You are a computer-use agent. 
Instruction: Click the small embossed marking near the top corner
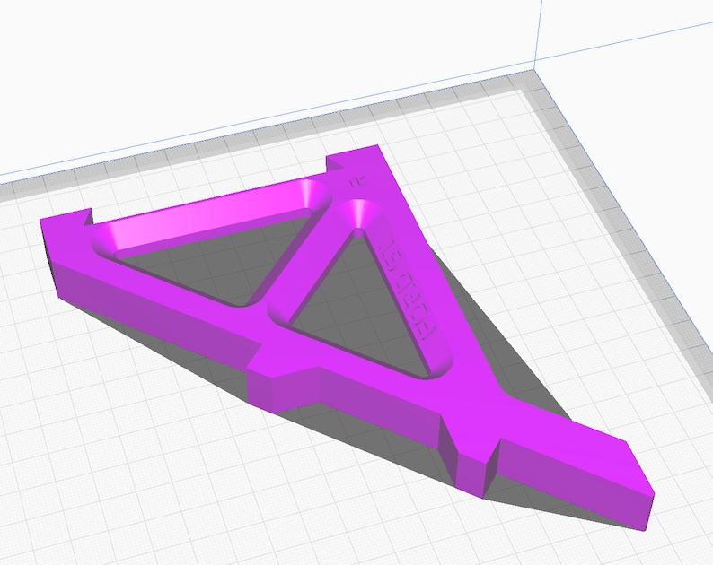(357, 182)
